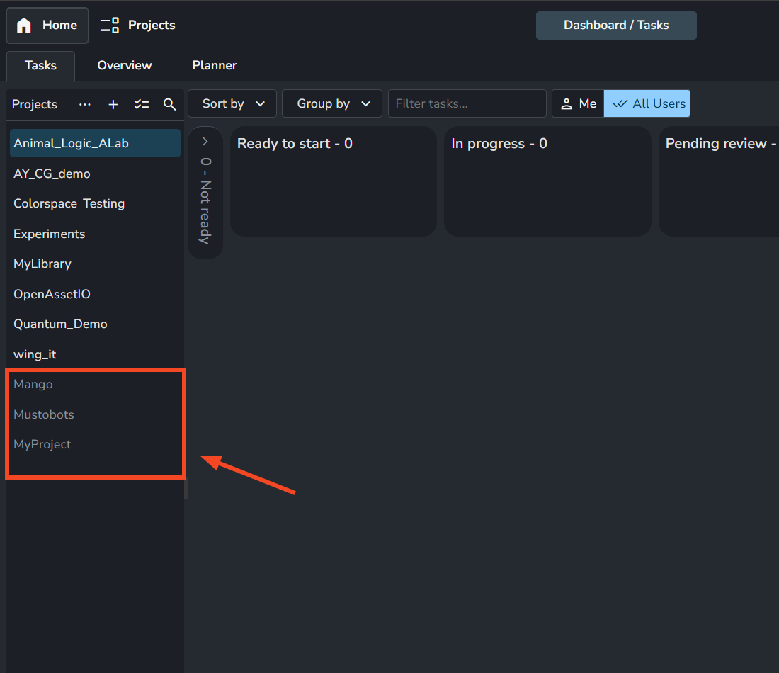This screenshot has height=673, width=779.
Task: Open the Group by dropdown
Action: click(332, 103)
